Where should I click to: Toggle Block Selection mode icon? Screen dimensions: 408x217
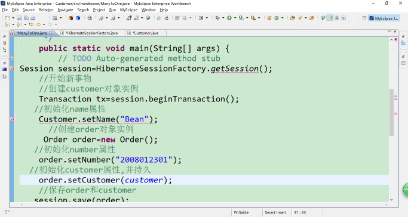(337, 18)
